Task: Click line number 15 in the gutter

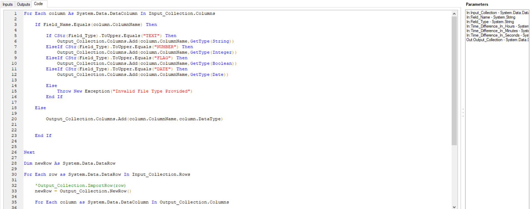Action: pos(14,91)
